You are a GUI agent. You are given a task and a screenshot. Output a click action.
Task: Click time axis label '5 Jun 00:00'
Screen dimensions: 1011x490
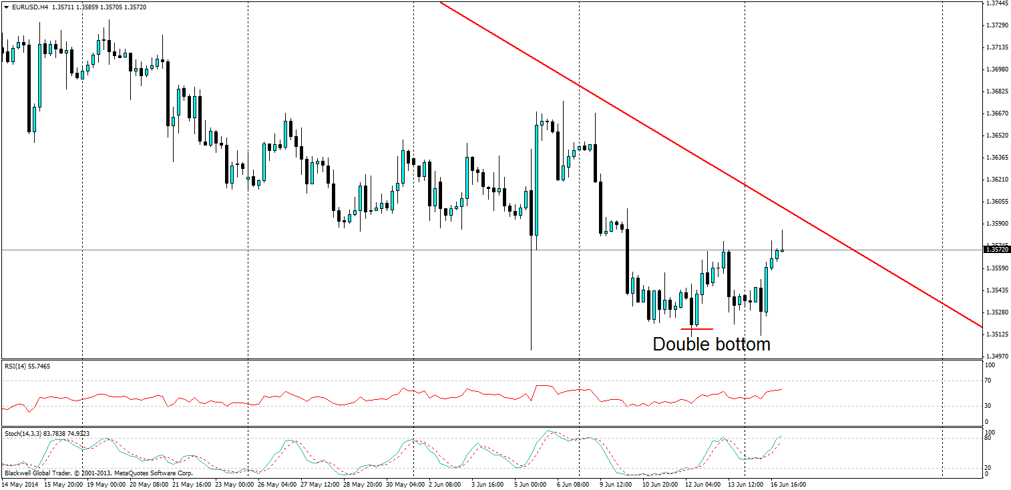[x=531, y=485]
